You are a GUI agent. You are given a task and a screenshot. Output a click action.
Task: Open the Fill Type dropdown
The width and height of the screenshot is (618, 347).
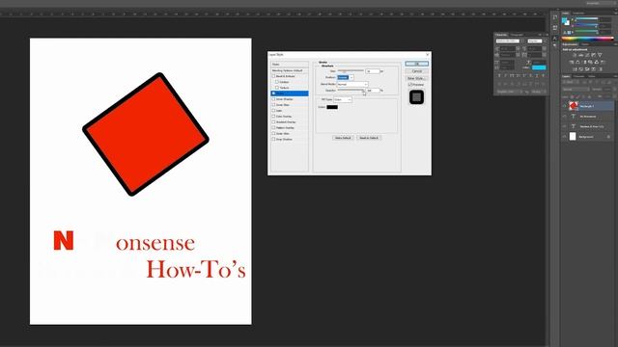tap(343, 99)
